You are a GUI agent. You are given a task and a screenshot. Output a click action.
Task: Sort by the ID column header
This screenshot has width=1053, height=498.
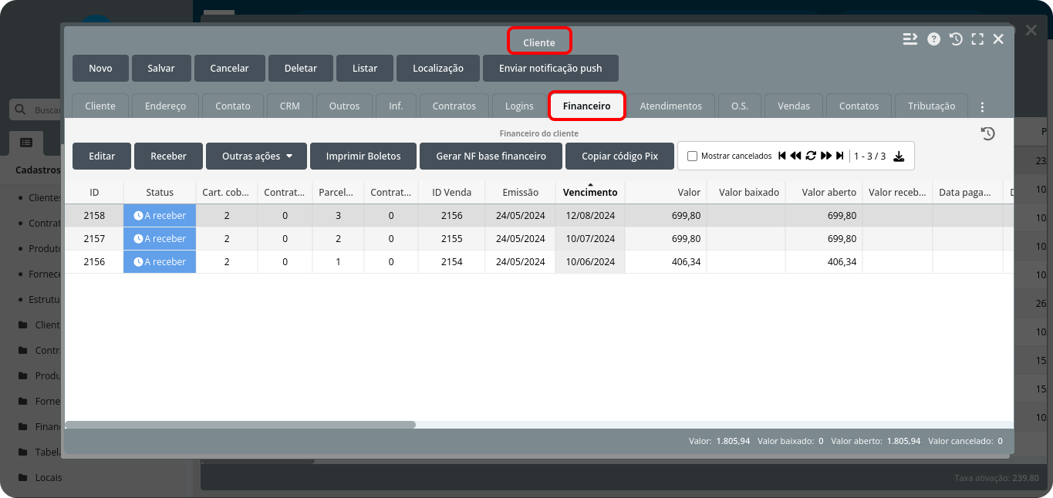click(94, 192)
